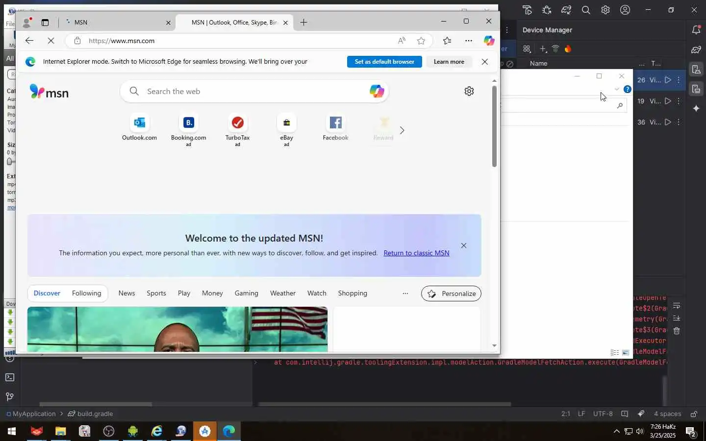Viewport: 706px width, 441px height.
Task: Open Outlook.com shortcut tile
Action: [139, 128]
